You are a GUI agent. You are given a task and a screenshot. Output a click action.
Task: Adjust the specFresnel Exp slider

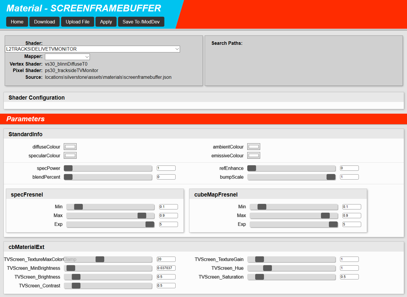(110, 224)
